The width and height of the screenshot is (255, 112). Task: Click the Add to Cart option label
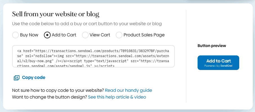click(64, 35)
